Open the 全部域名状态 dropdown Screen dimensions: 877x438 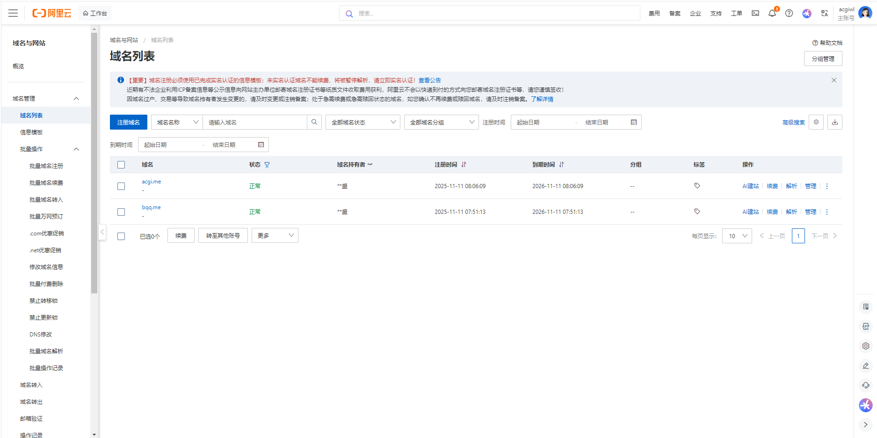coord(362,122)
